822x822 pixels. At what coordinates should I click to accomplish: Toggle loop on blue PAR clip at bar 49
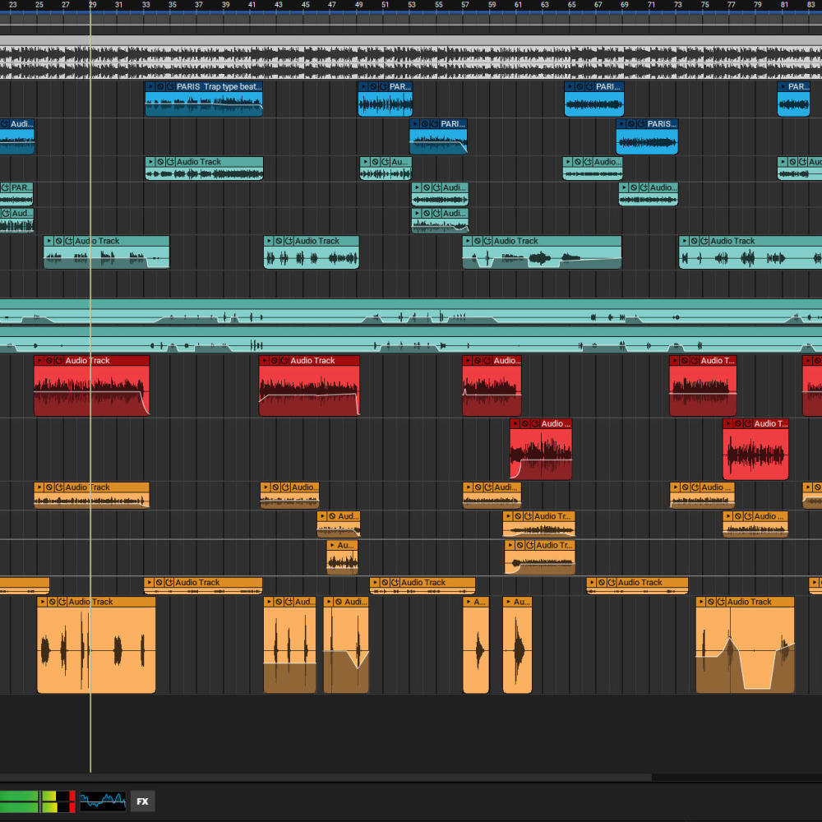pyautogui.click(x=383, y=86)
